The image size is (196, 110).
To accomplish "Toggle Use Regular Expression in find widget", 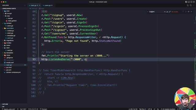I will 170,12.
